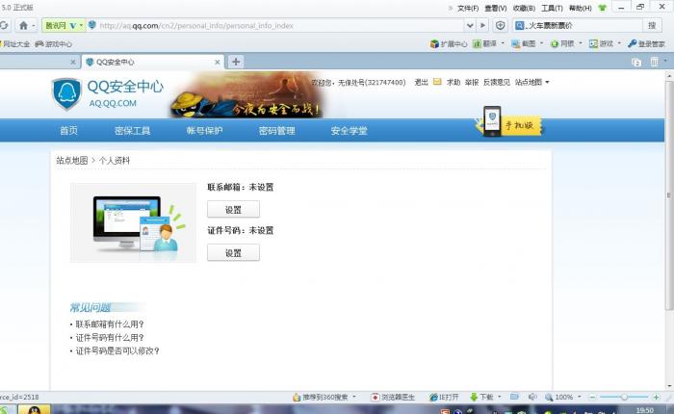Adjust the zoom slider in status bar
674x414 pixels.
pos(624,398)
